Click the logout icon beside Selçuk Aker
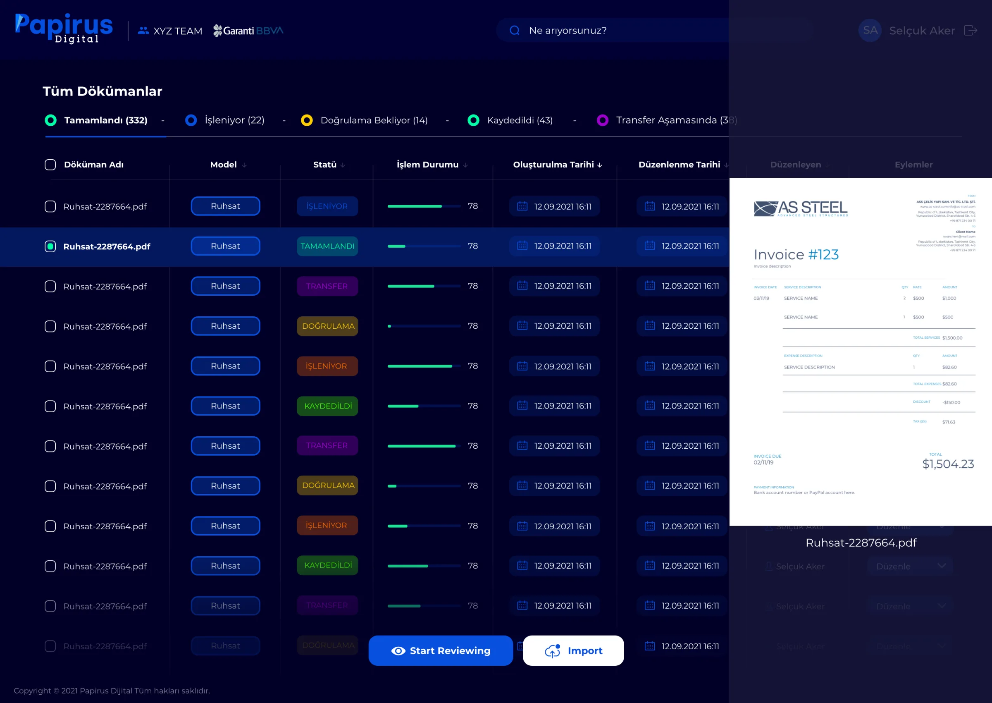Image resolution: width=992 pixels, height=703 pixels. click(x=971, y=30)
